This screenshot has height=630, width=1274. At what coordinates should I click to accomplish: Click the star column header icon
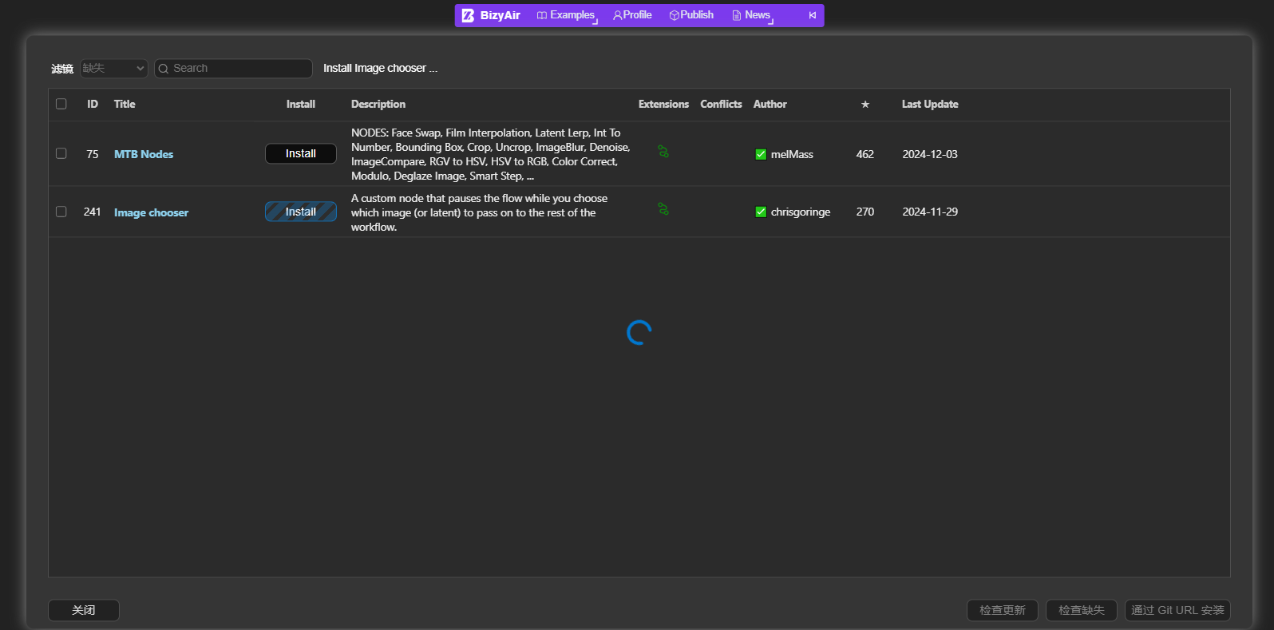point(865,105)
